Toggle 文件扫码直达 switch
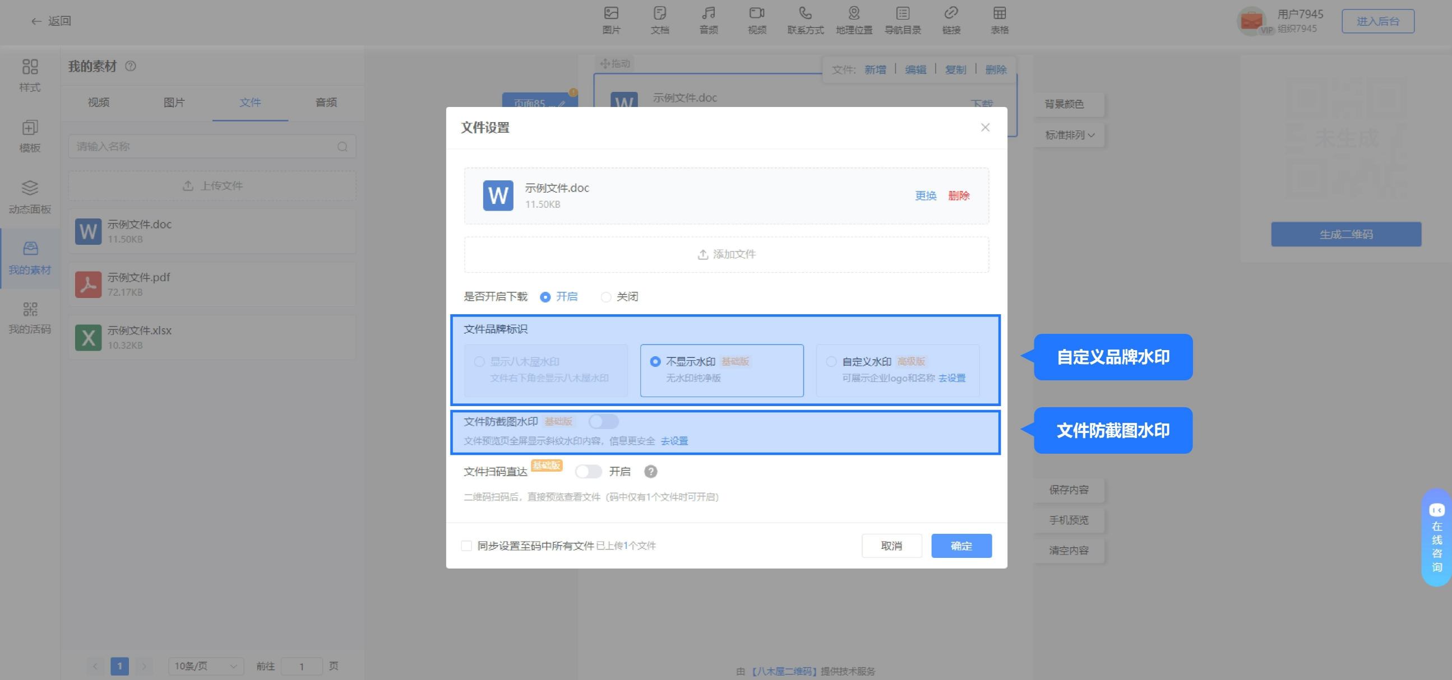Image resolution: width=1452 pixels, height=680 pixels. [589, 472]
